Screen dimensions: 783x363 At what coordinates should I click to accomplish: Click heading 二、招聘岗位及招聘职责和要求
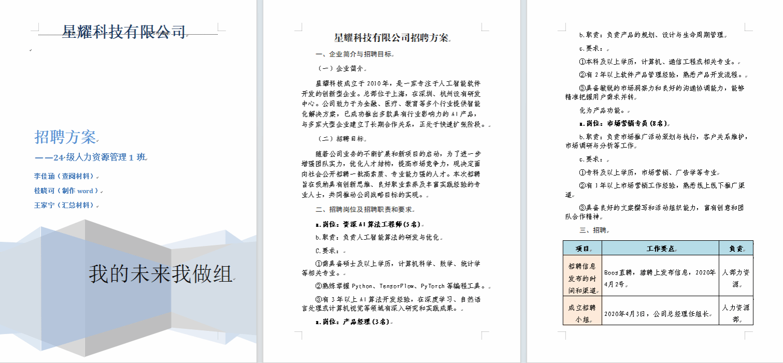tap(365, 210)
